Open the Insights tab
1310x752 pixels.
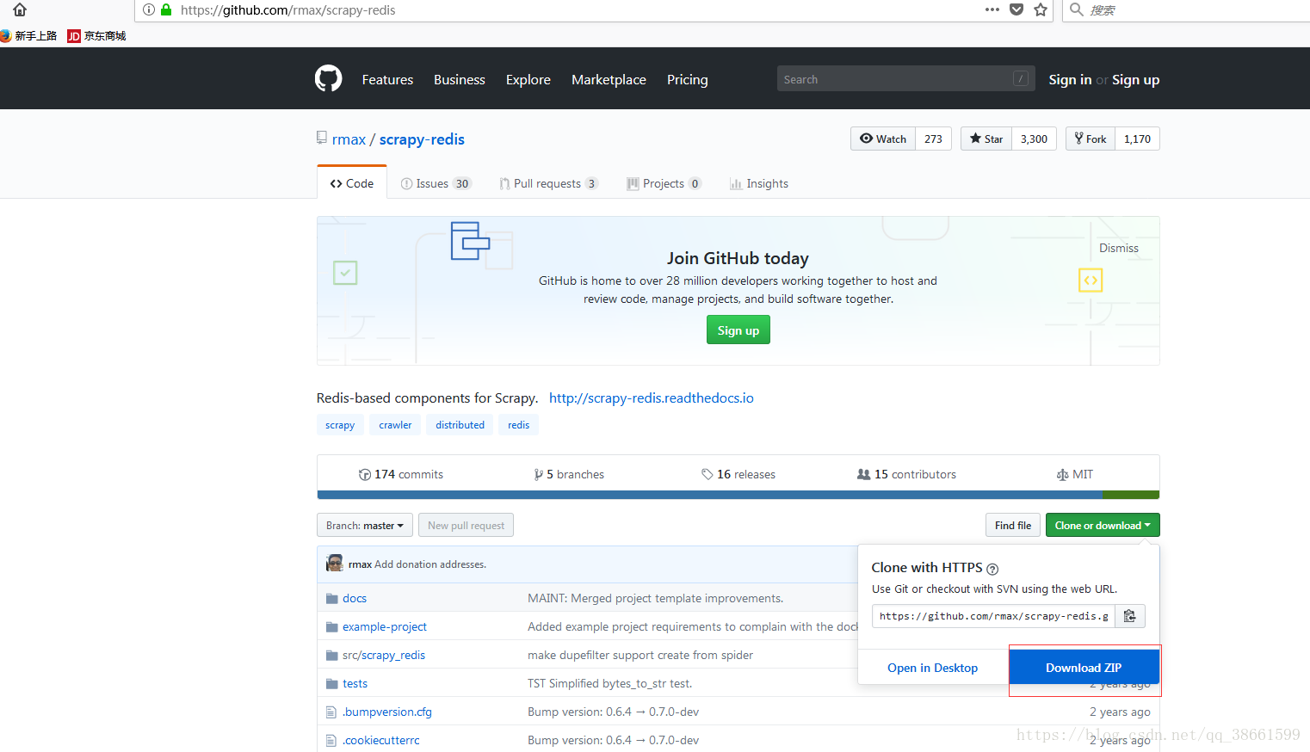point(759,183)
